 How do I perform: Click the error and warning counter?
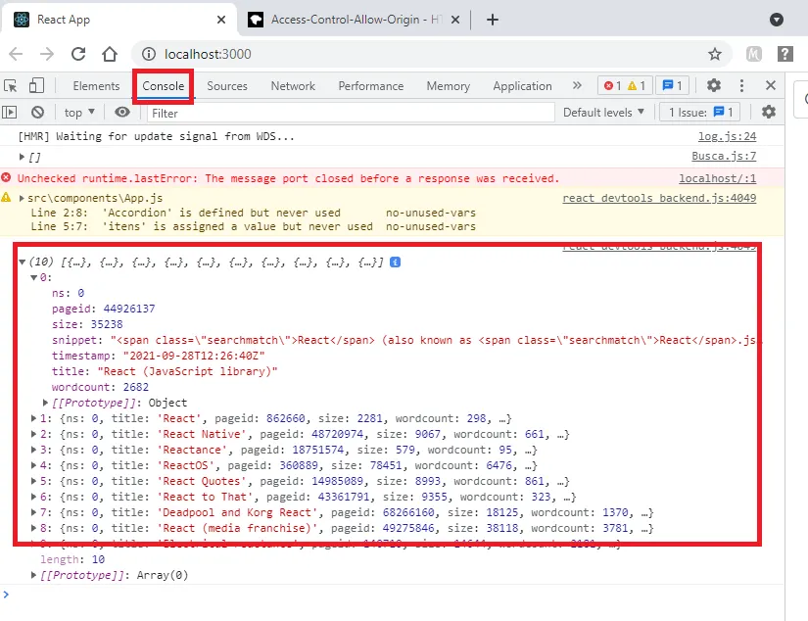(625, 85)
